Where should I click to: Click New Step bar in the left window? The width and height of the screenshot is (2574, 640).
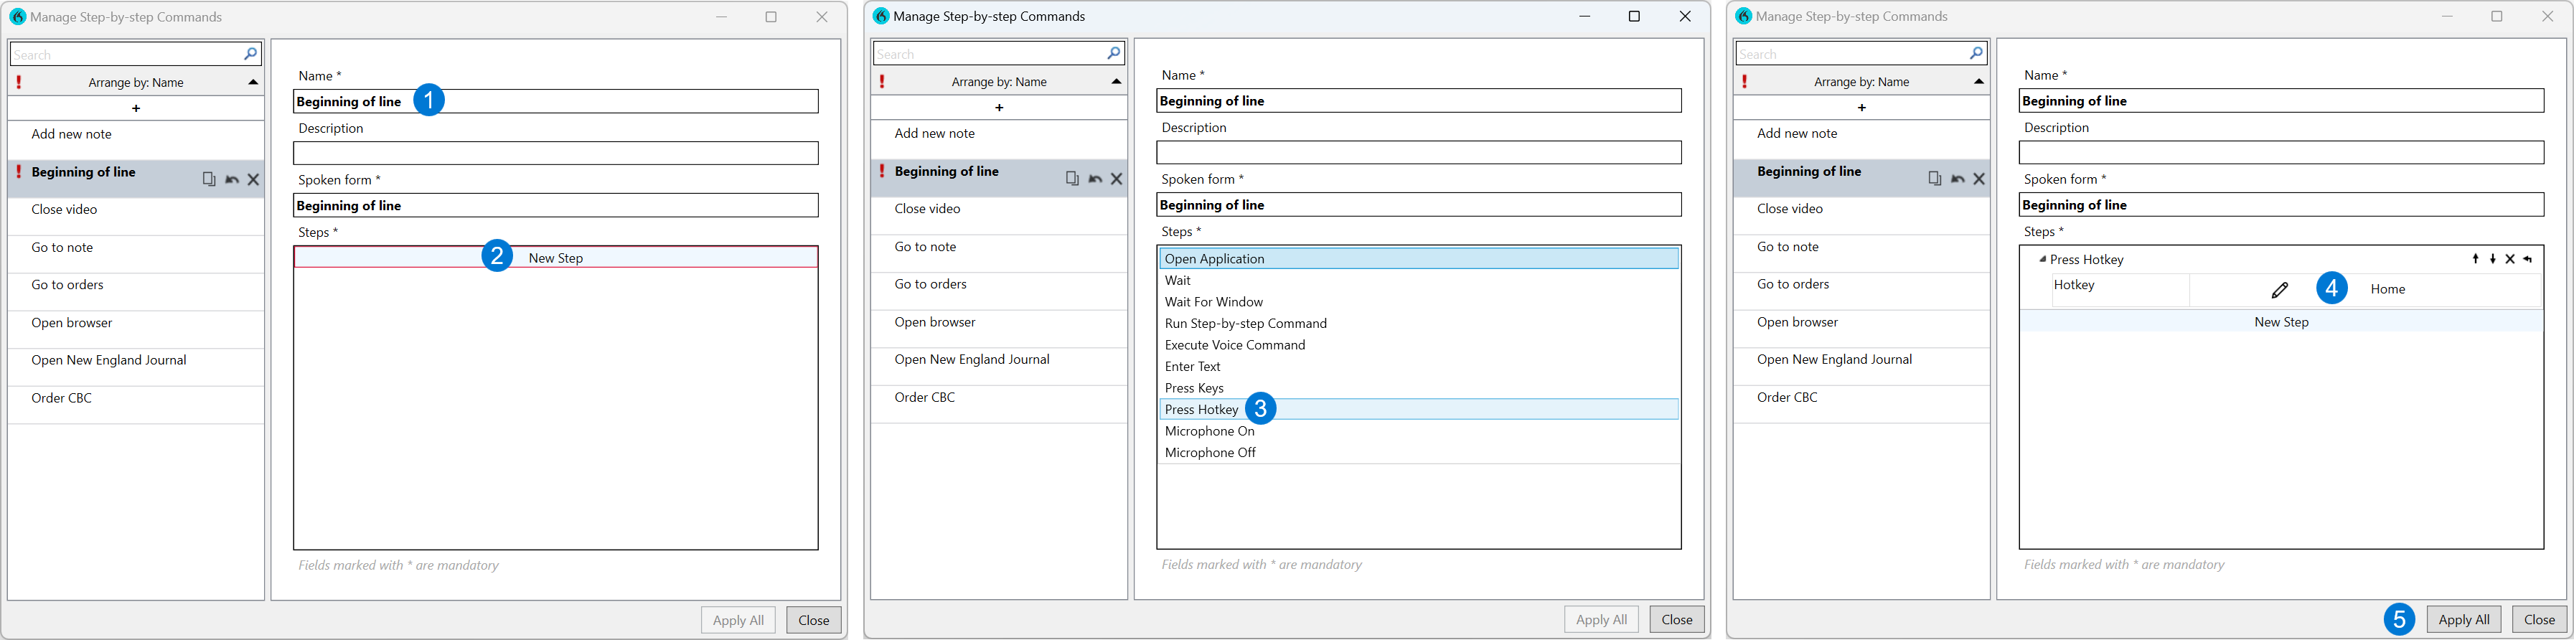click(x=555, y=258)
